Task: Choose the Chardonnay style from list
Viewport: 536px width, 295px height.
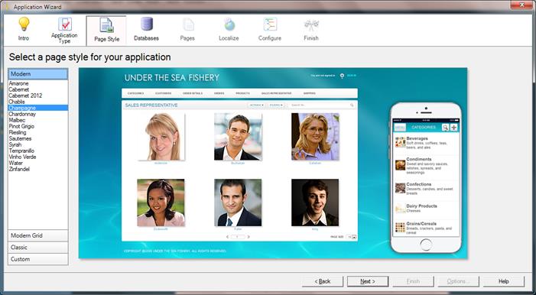Action: point(22,114)
